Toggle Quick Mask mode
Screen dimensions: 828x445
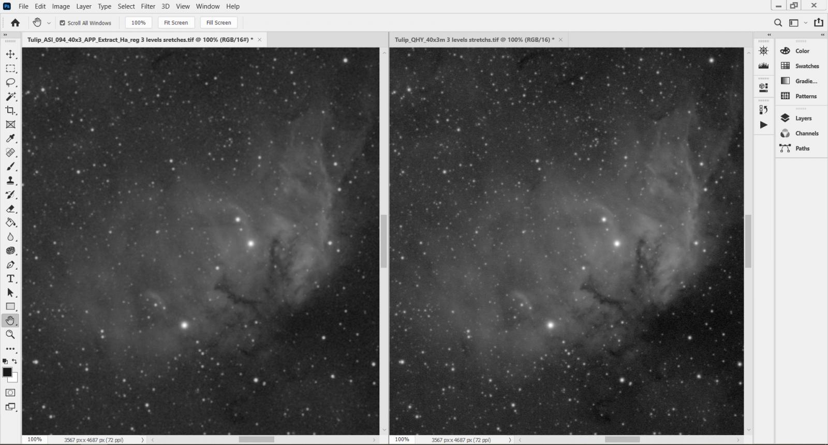[x=10, y=393]
